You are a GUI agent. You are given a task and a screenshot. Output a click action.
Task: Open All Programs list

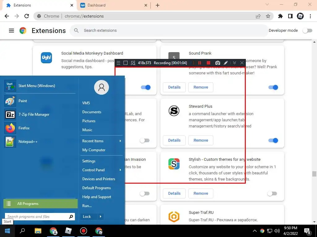click(x=41, y=204)
